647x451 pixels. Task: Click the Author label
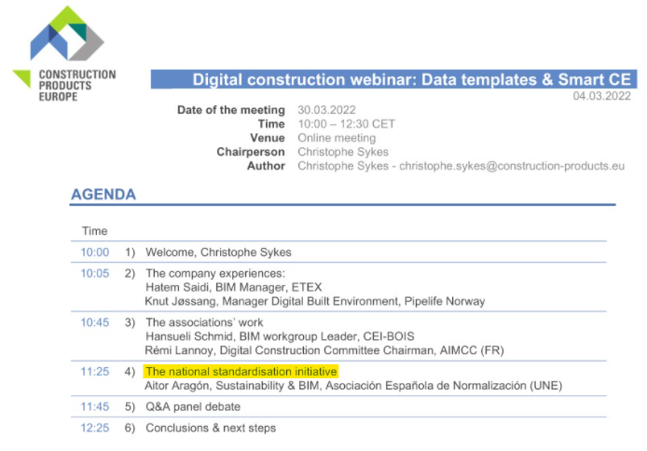(266, 166)
